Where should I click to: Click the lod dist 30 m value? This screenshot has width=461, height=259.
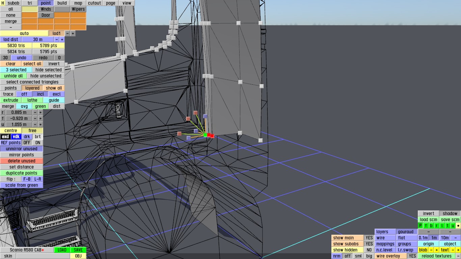click(38, 39)
